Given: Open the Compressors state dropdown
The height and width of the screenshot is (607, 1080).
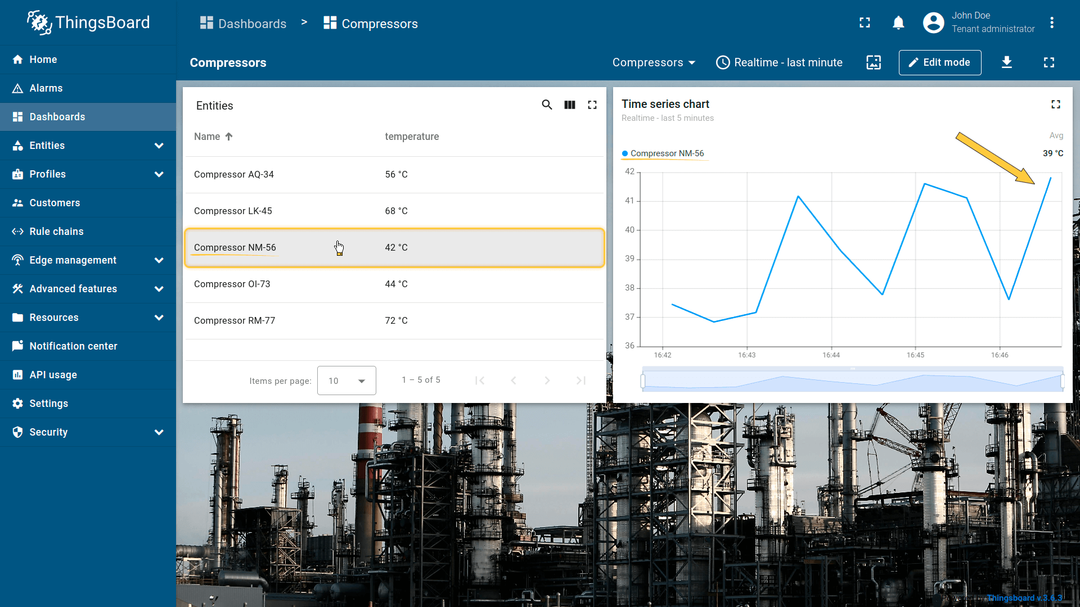Looking at the screenshot, I should pos(654,62).
